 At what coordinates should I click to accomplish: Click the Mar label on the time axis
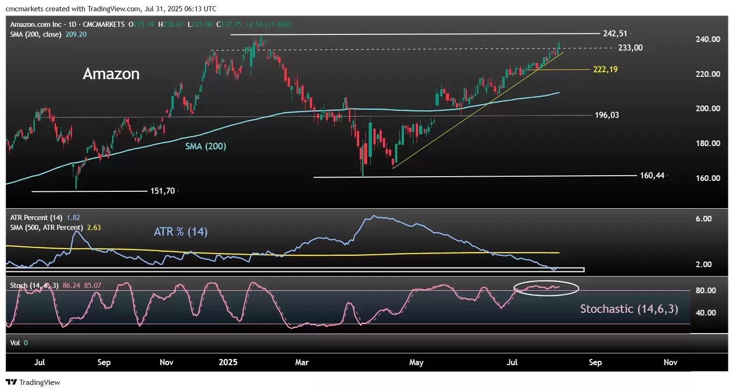click(302, 362)
